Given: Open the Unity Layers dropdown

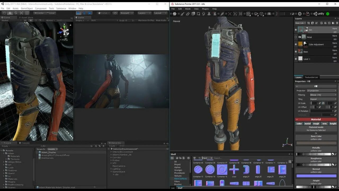Looking at the screenshot, I should coord(144,13).
